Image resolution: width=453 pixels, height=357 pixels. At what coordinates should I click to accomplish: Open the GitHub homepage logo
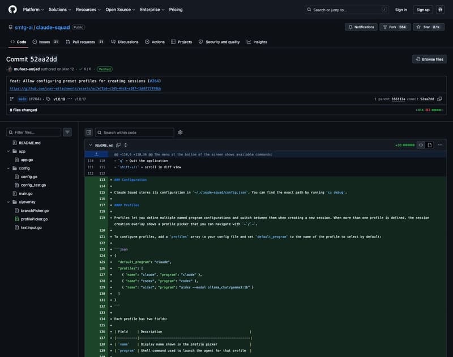[12, 10]
